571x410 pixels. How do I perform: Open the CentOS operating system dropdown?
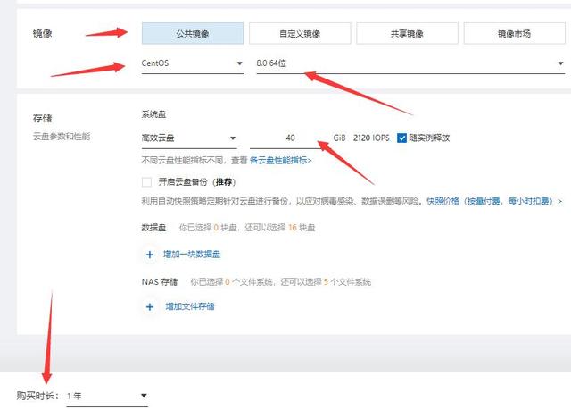(191, 63)
